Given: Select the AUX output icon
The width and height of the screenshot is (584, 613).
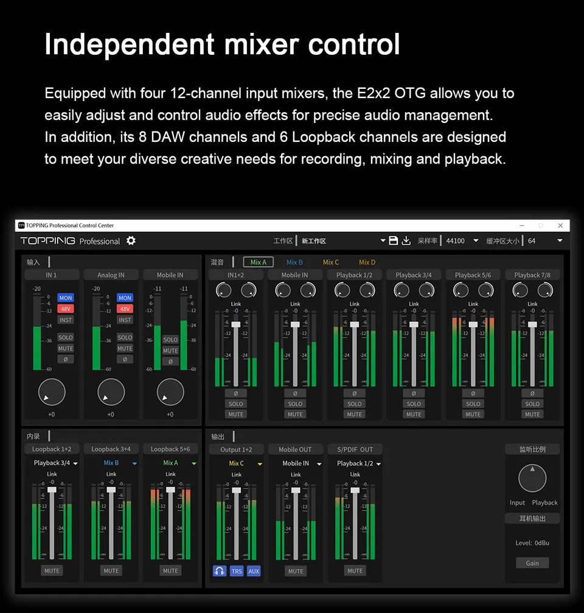Looking at the screenshot, I should point(254,570).
